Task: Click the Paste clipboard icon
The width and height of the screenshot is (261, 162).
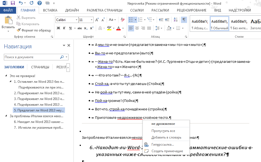Action: coord(8,20)
